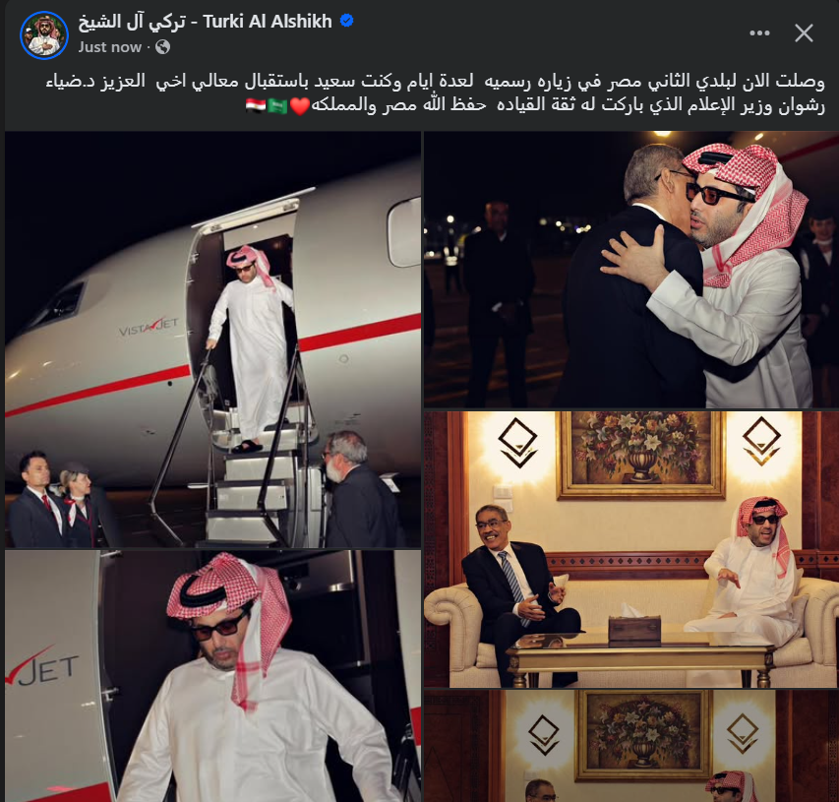Click the Arabic post caption text

pyautogui.click(x=435, y=93)
